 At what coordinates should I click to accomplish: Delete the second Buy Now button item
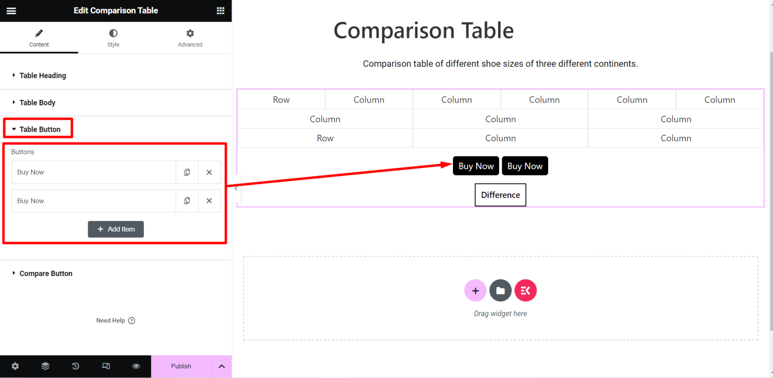point(209,201)
